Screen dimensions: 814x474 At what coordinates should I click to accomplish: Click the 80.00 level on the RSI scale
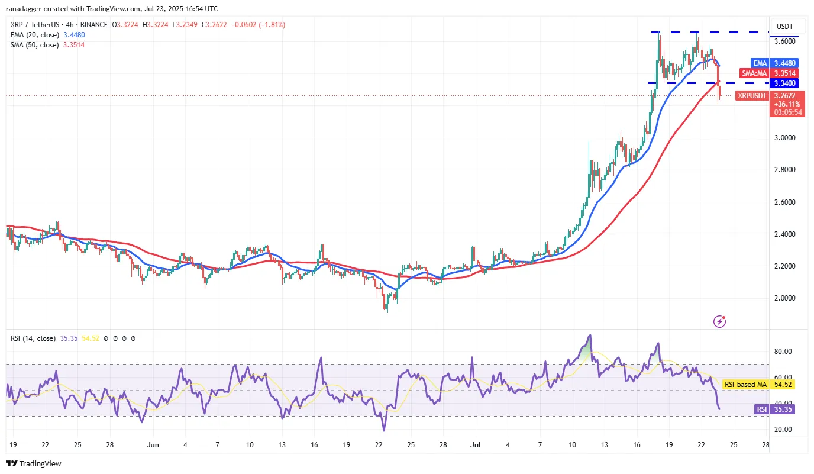tap(783, 352)
